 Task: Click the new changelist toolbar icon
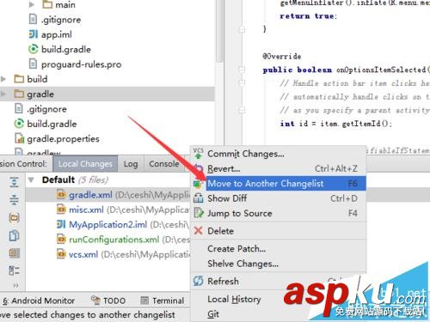[x=14, y=218]
